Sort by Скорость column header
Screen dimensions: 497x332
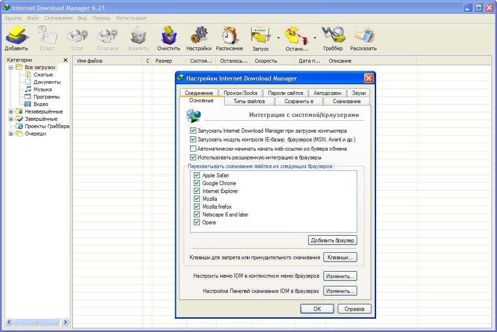[x=272, y=61]
